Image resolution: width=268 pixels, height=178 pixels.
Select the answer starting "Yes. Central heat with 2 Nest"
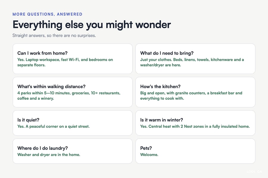(x=195, y=126)
